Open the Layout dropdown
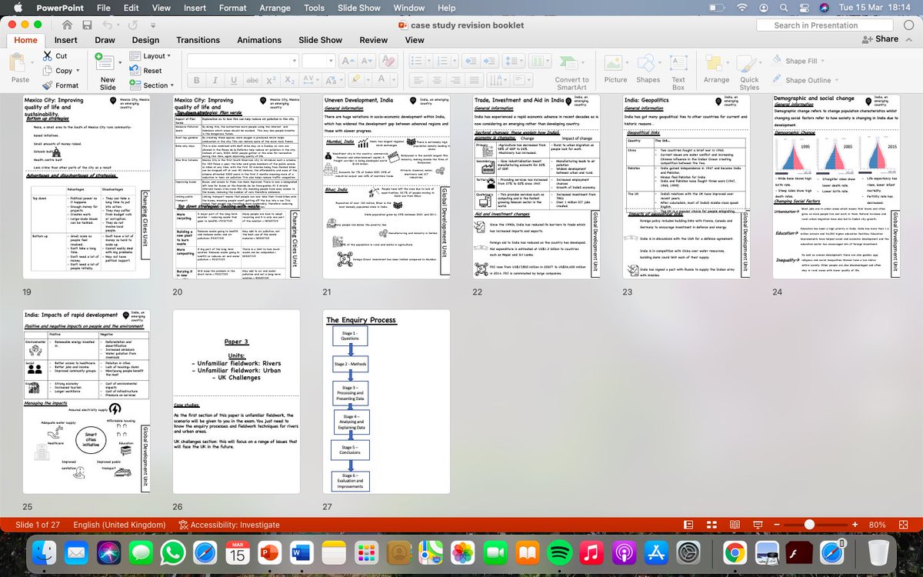 (x=149, y=56)
